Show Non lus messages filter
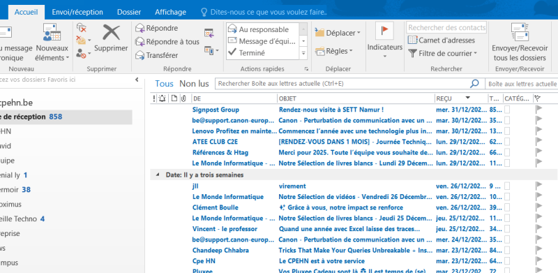558x273 pixels. click(194, 84)
